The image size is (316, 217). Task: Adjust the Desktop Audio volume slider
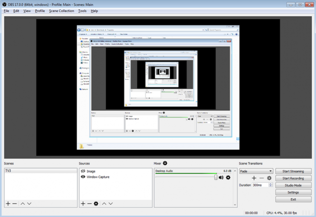(216, 177)
